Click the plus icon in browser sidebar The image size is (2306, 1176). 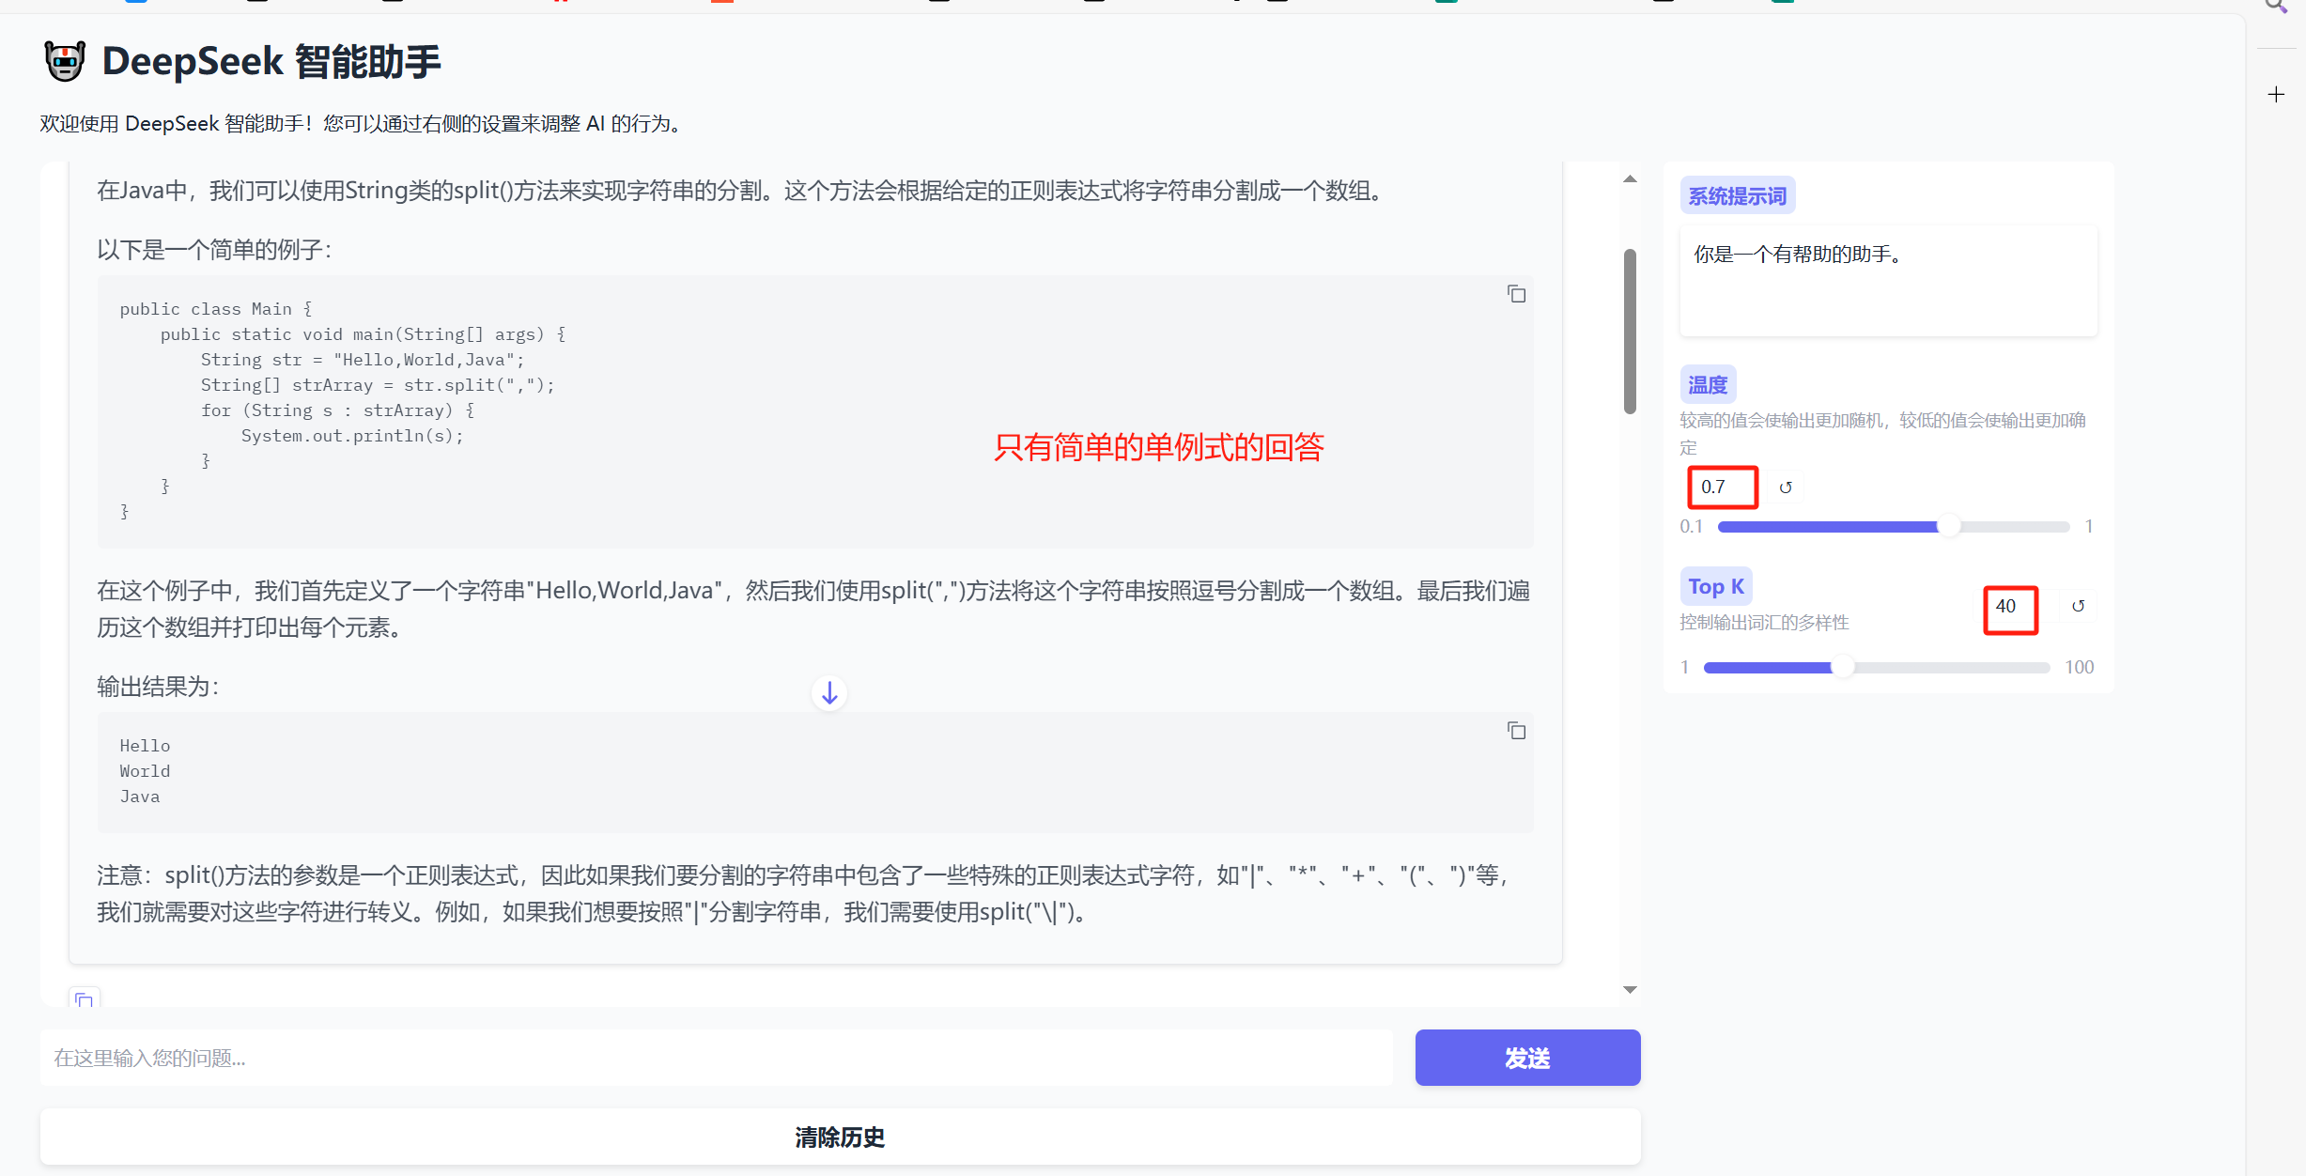point(2276,95)
